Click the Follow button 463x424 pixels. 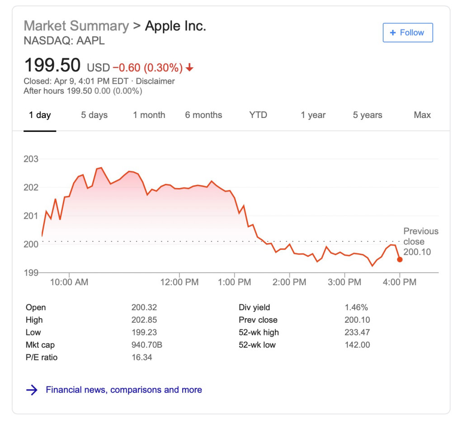click(407, 33)
